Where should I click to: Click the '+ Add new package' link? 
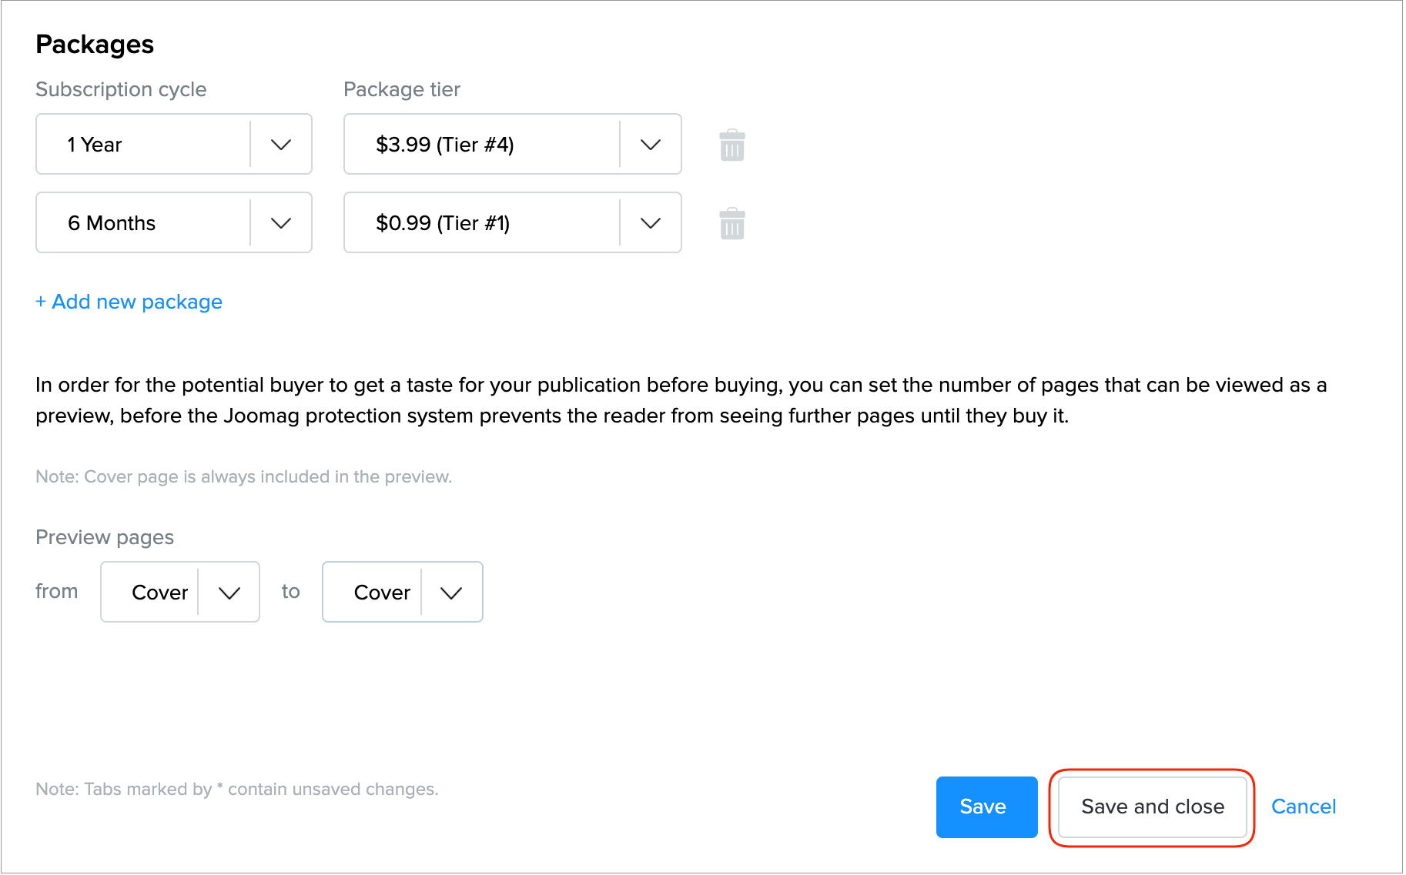[129, 302]
